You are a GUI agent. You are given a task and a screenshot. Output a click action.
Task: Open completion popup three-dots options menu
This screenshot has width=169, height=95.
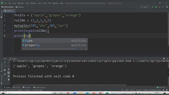pos(86,49)
